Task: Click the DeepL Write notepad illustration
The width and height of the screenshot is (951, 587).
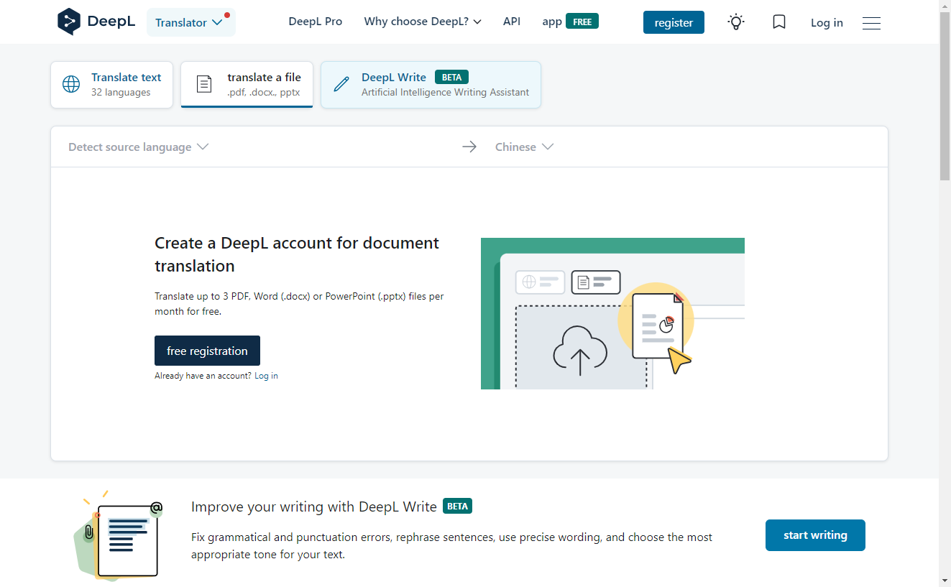Action: pyautogui.click(x=119, y=535)
